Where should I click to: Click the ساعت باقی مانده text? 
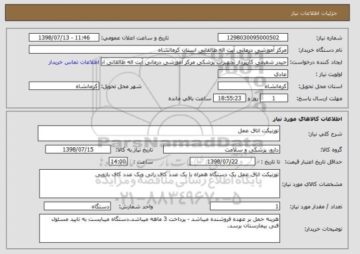(x=190, y=99)
